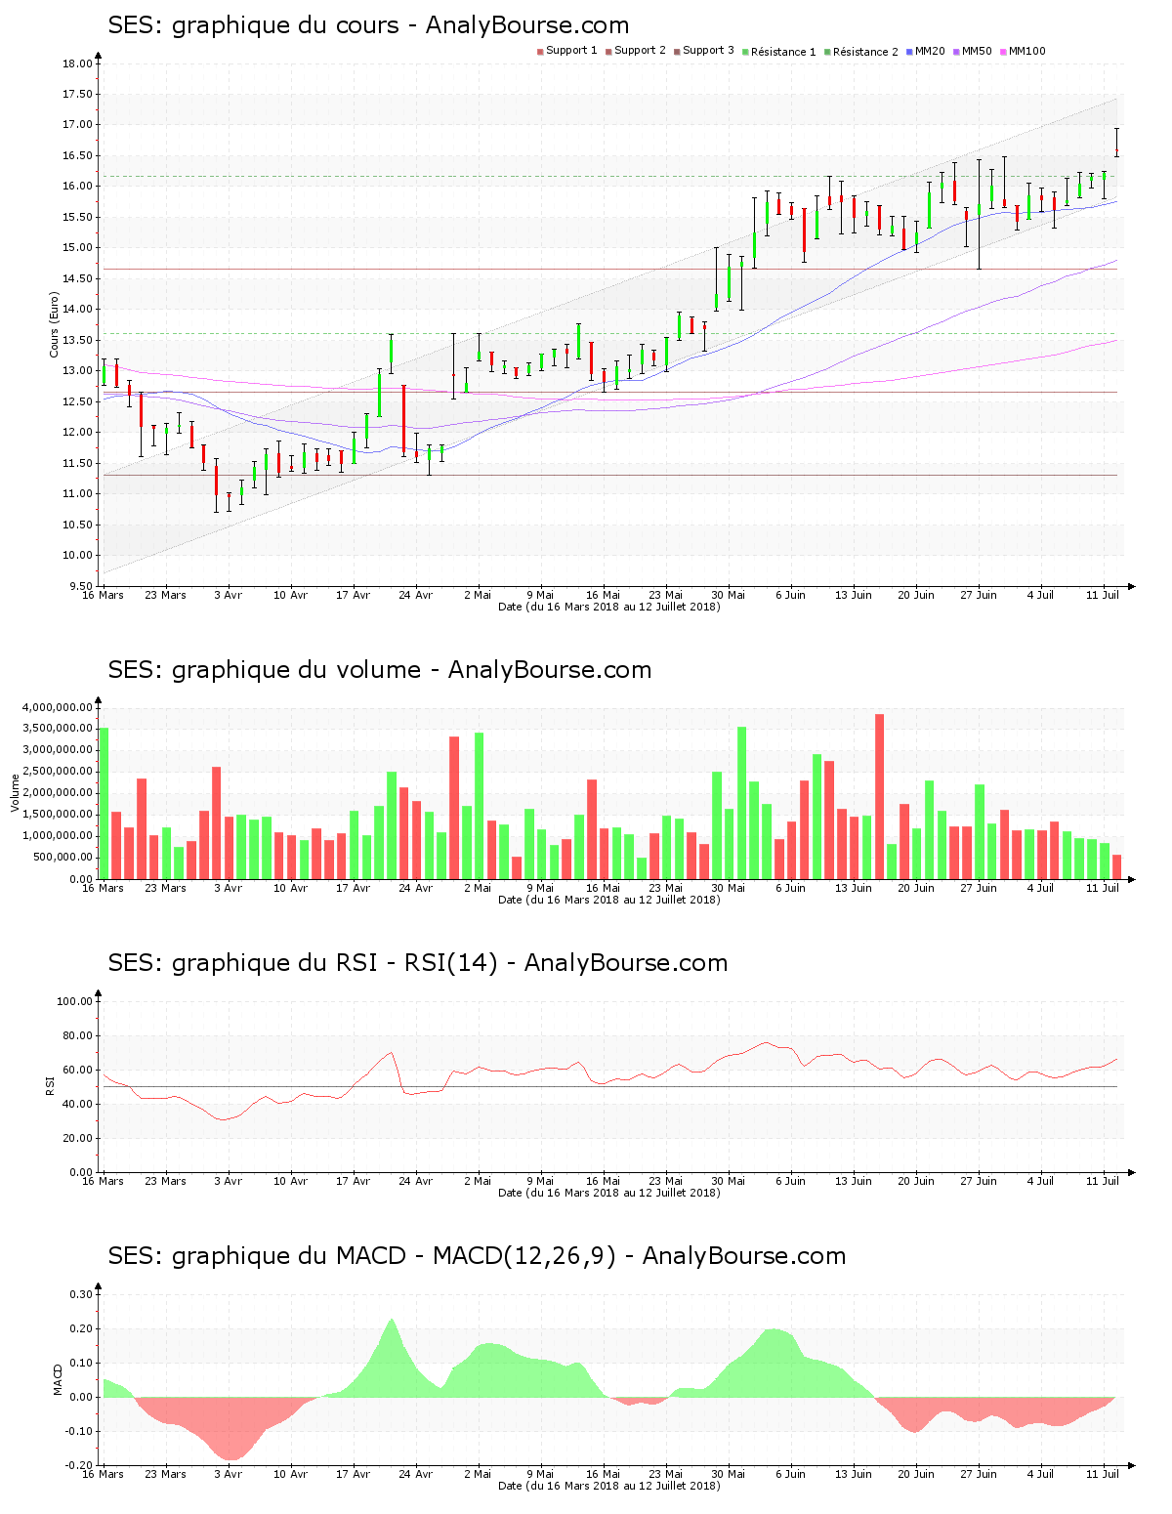Image resolution: width=1172 pixels, height=1514 pixels.
Task: Click the '14.50' price axis value
Action: [x=77, y=279]
